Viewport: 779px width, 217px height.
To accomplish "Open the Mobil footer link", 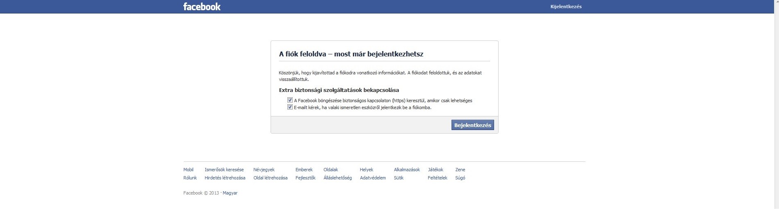I will (x=188, y=170).
